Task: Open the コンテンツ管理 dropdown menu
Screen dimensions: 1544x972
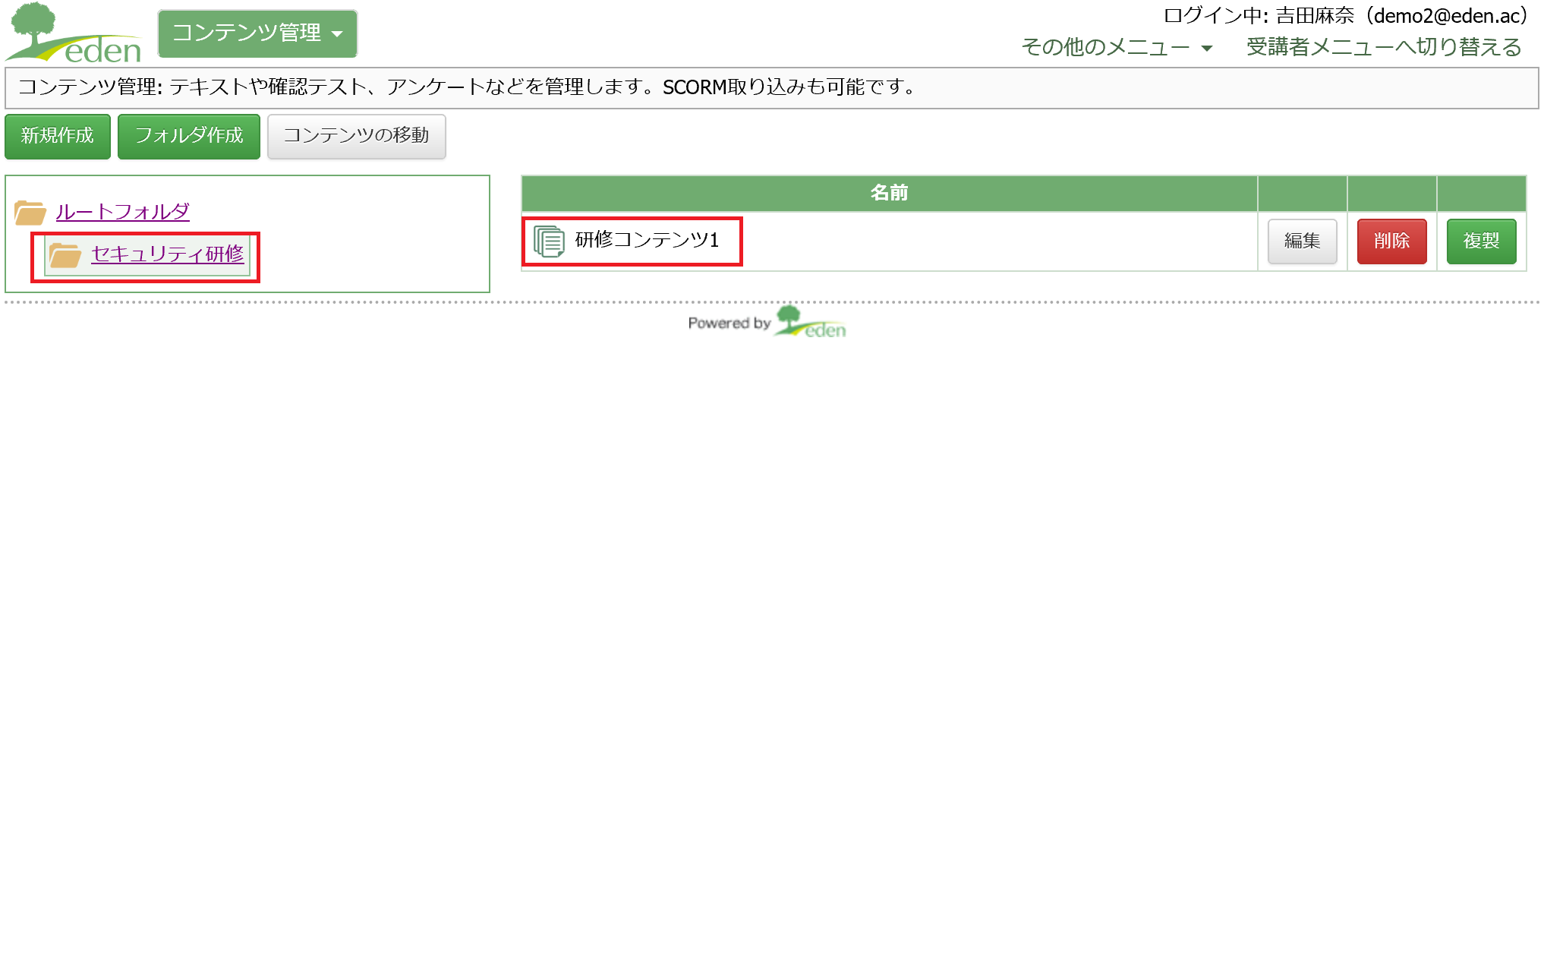Action: point(257,33)
